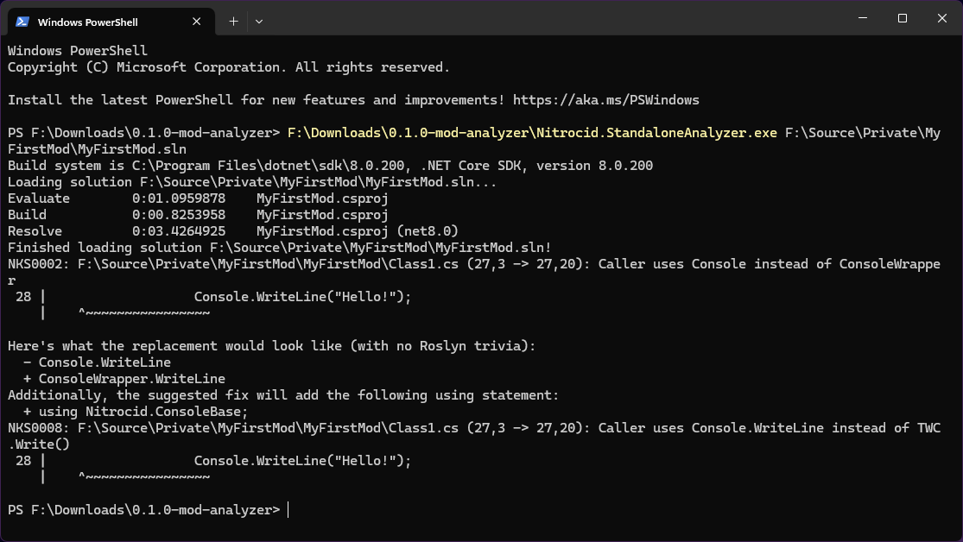The height and width of the screenshot is (542, 963).
Task: Close the terminal window
Action: click(941, 18)
